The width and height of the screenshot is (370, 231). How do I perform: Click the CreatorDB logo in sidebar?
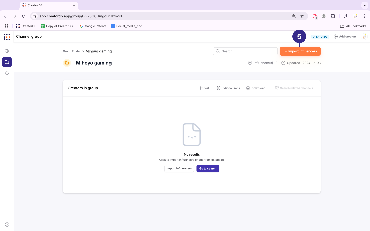pyautogui.click(x=7, y=37)
